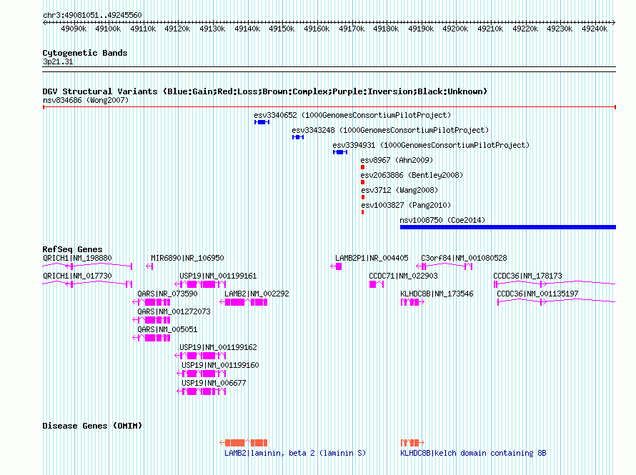The width and height of the screenshot is (636, 475).
Task: Click the 49200k ruler tick label
Action: (x=455, y=29)
